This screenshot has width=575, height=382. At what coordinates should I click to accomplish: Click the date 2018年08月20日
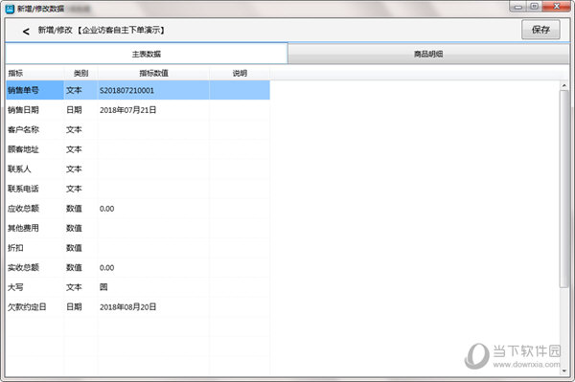[127, 307]
